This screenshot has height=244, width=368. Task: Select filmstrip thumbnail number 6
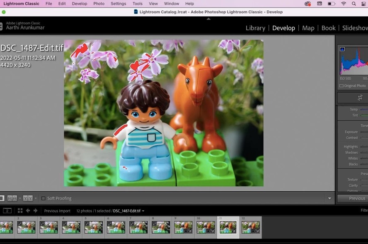coord(116,227)
